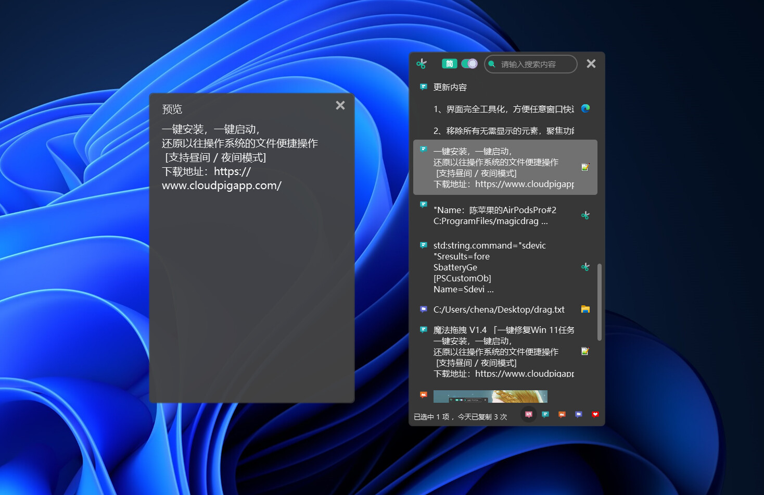Image resolution: width=764 pixels, height=495 pixels.
Task: Click the 简 simplified Chinese toggle
Action: pyautogui.click(x=449, y=63)
